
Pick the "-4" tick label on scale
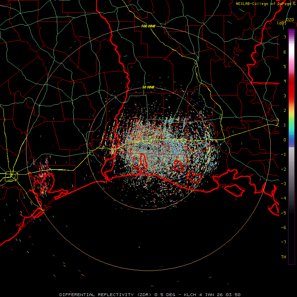pos(283,198)
